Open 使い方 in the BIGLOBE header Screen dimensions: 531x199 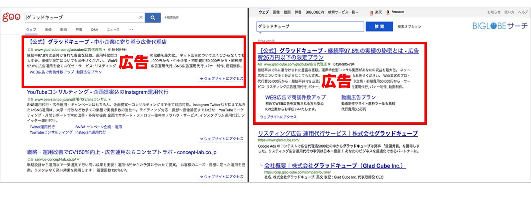509,12
